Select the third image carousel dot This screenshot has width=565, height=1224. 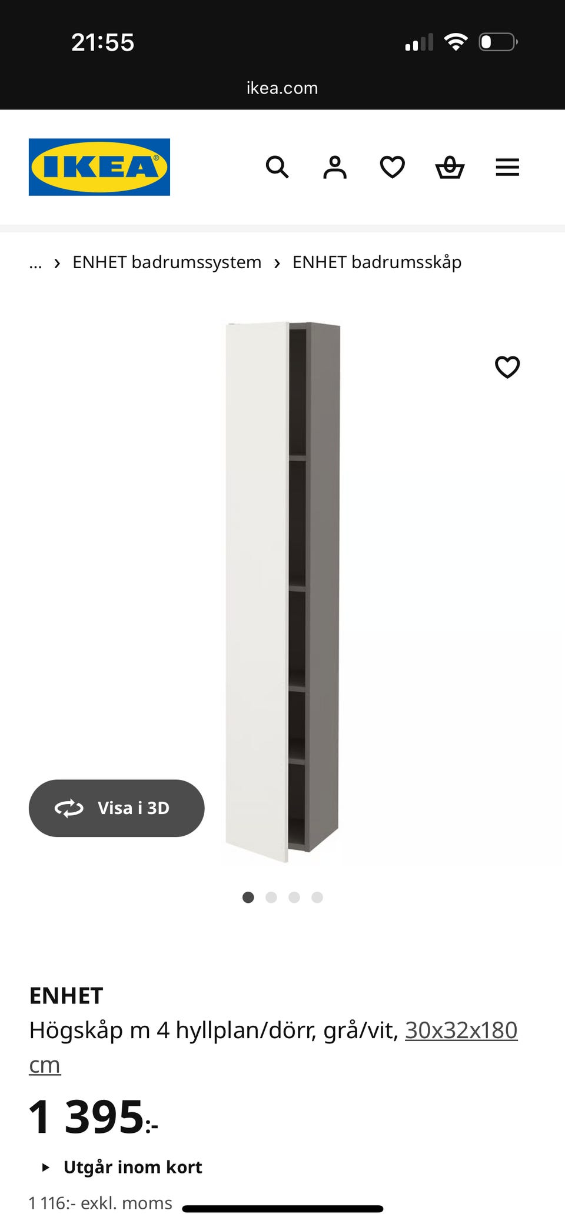click(x=294, y=897)
